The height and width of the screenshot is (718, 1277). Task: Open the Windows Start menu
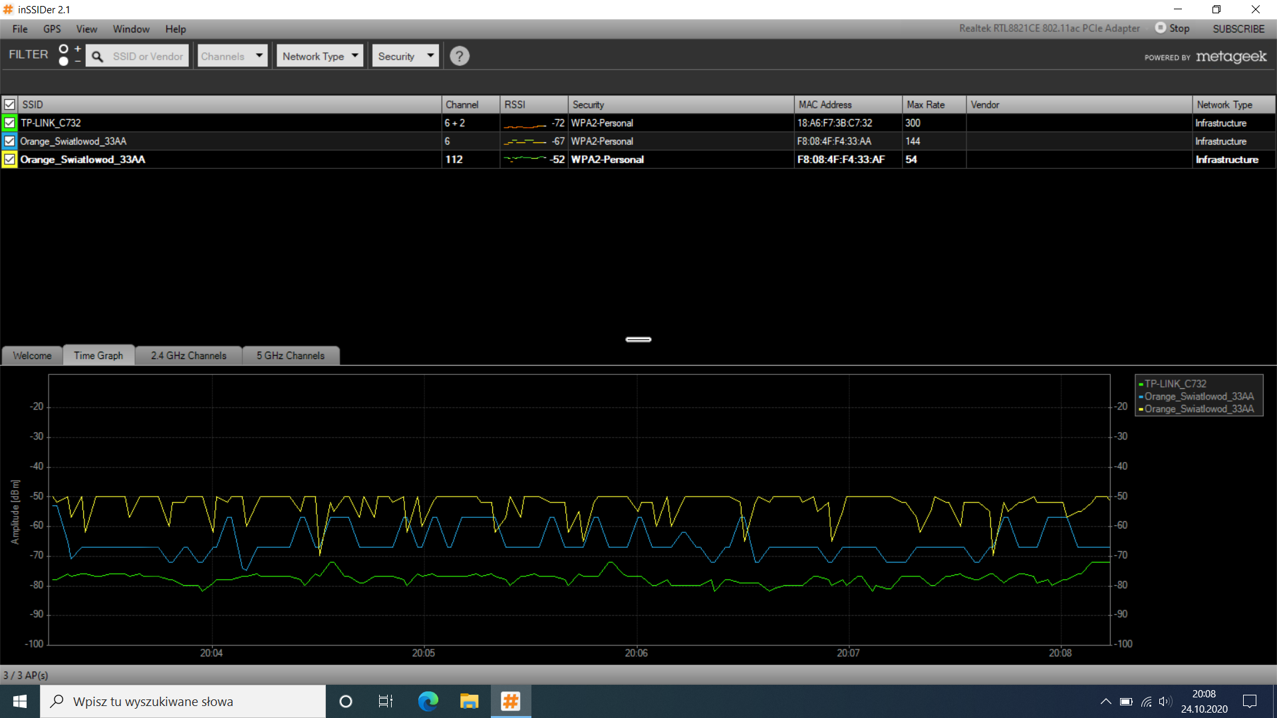coord(20,701)
